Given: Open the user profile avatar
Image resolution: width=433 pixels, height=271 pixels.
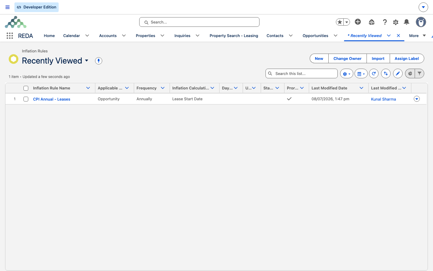Looking at the screenshot, I should tap(421, 22).
